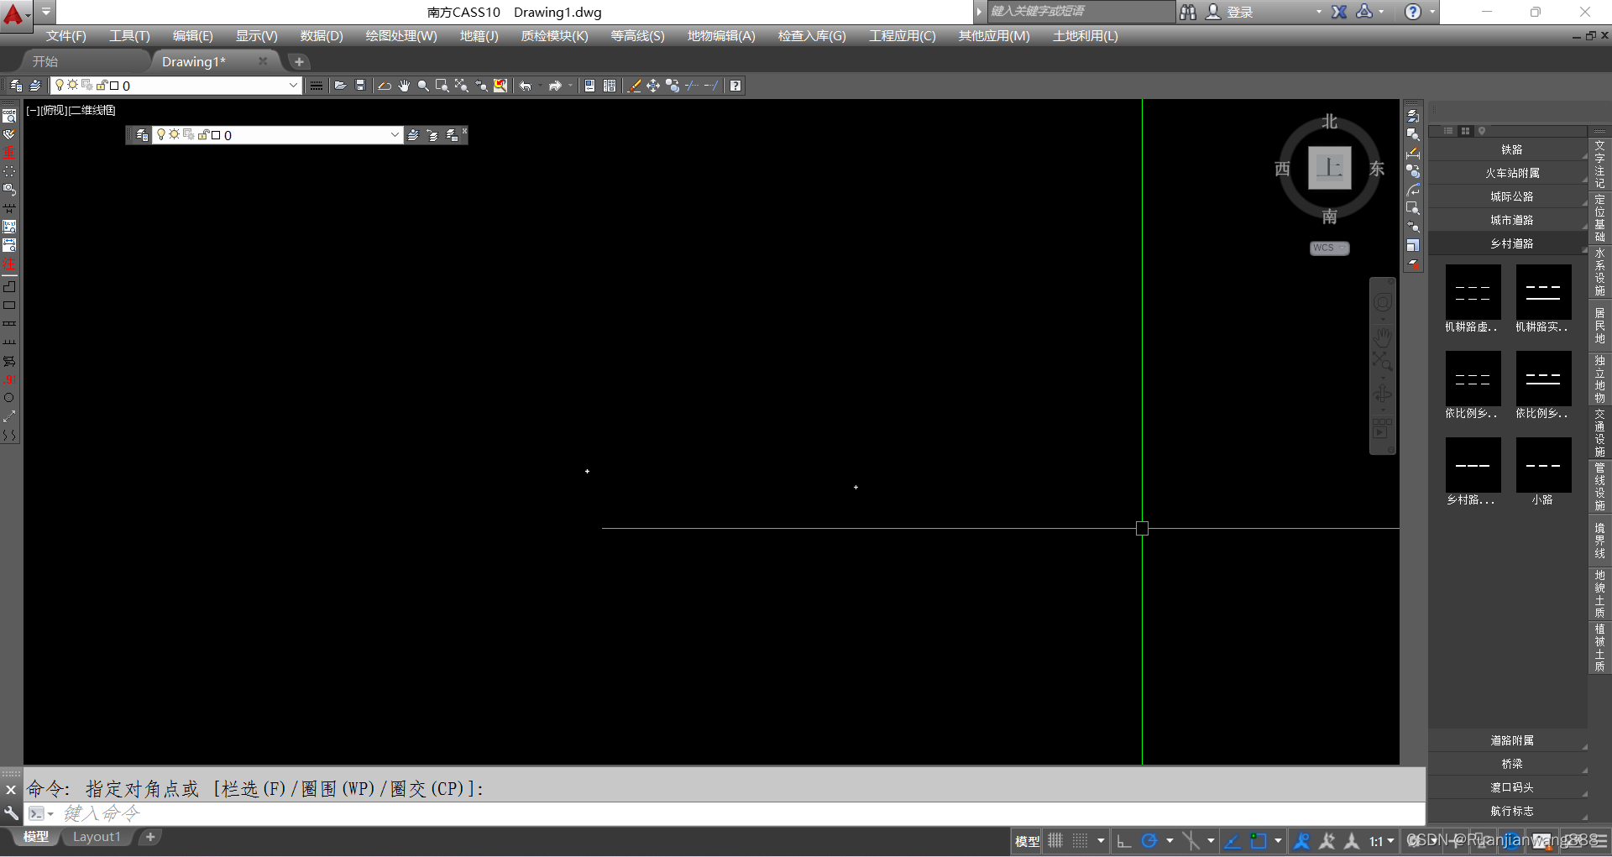Open Layer Properties in floating layer toolbar
1612x857 pixels.
(x=142, y=135)
